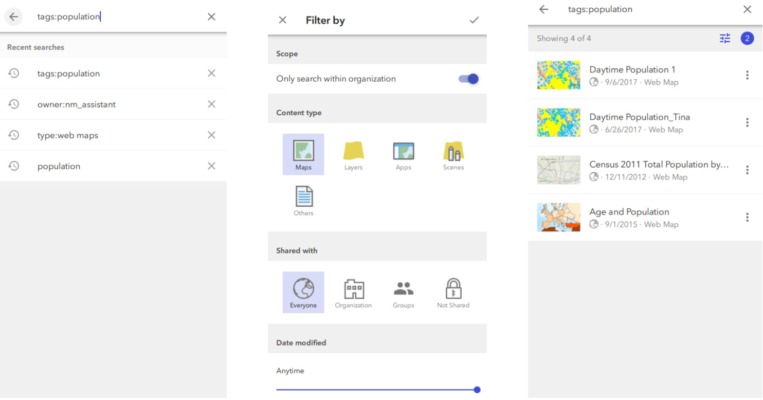Screen dimensions: 763x400
Task: Filter by shared with Organization icon
Action: click(354, 289)
